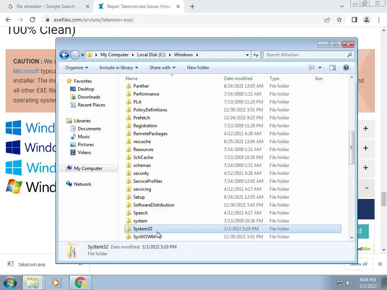Click the file list vertical scrollbar thumb
Viewport: 387px width, 290px height.
click(352, 148)
